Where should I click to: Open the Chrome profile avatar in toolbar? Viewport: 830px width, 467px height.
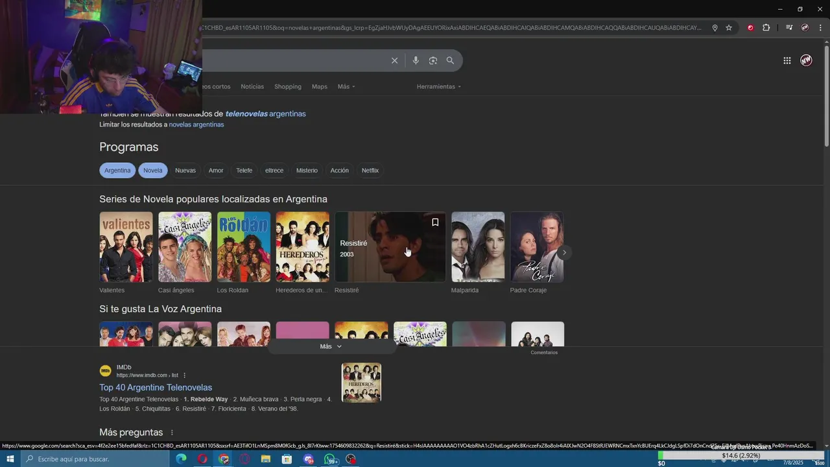pos(805,28)
